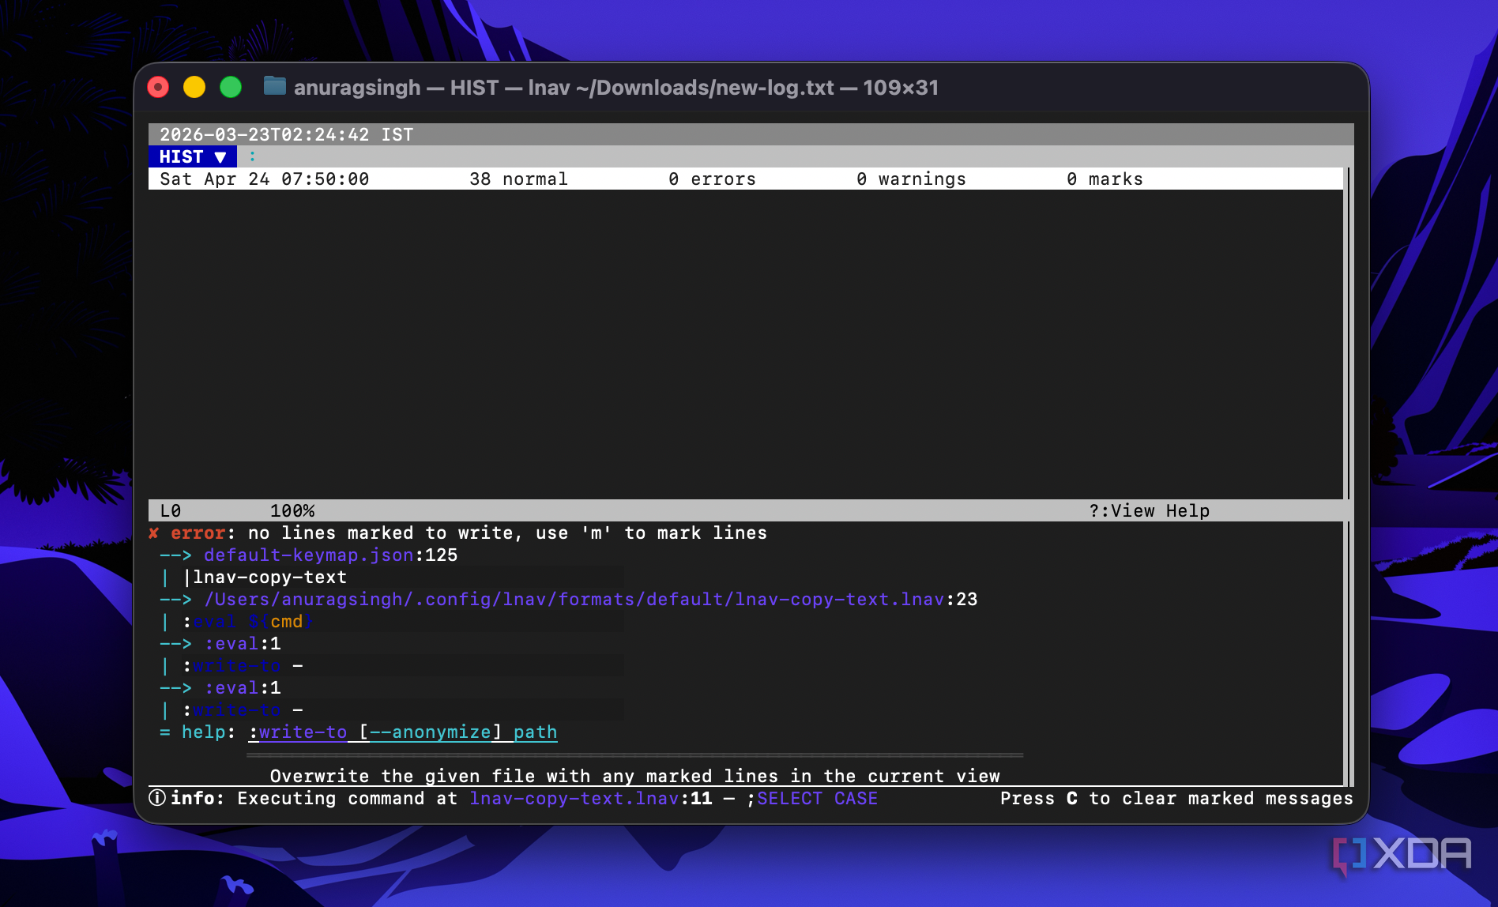Viewport: 1498px width, 907px height.
Task: Select the Sat Apr 24 07:50:00 histogram row
Action: click(x=746, y=179)
